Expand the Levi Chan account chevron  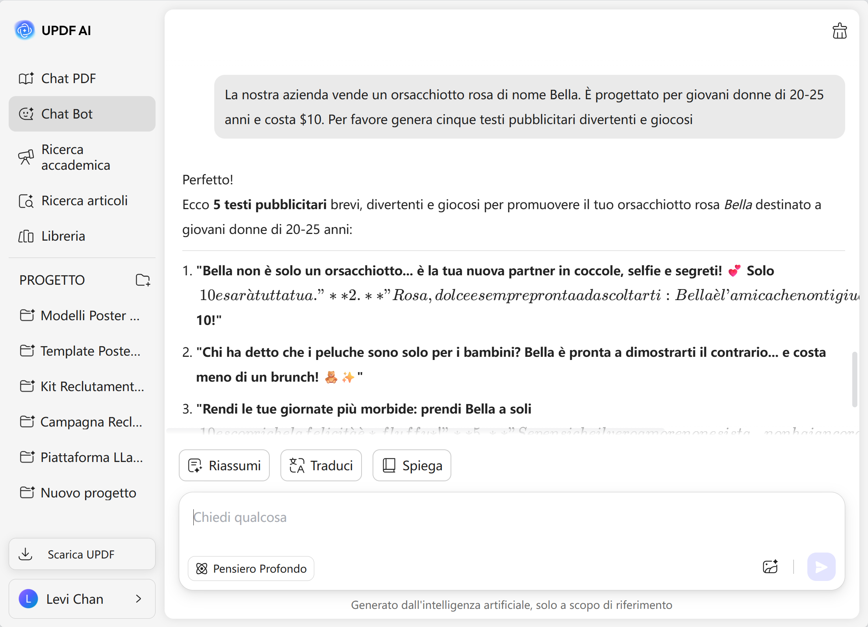tap(138, 599)
